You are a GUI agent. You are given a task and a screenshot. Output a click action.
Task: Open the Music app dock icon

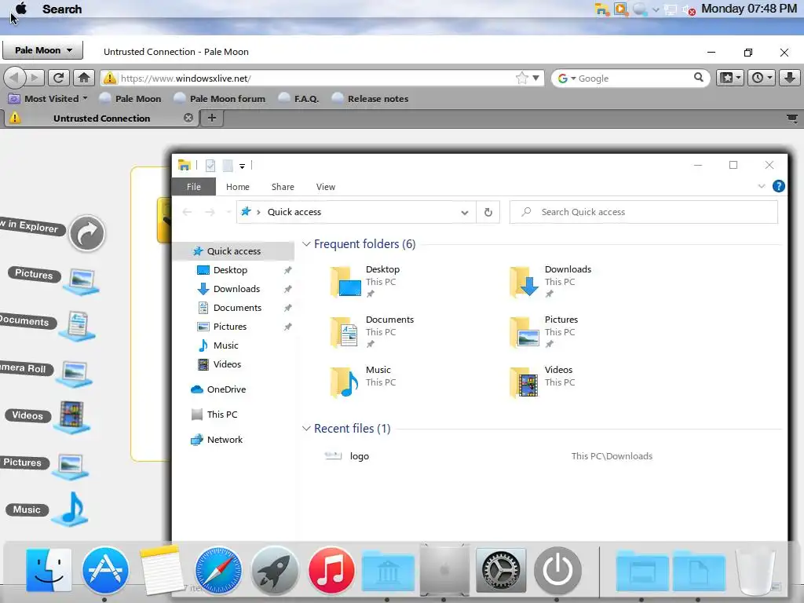click(331, 570)
